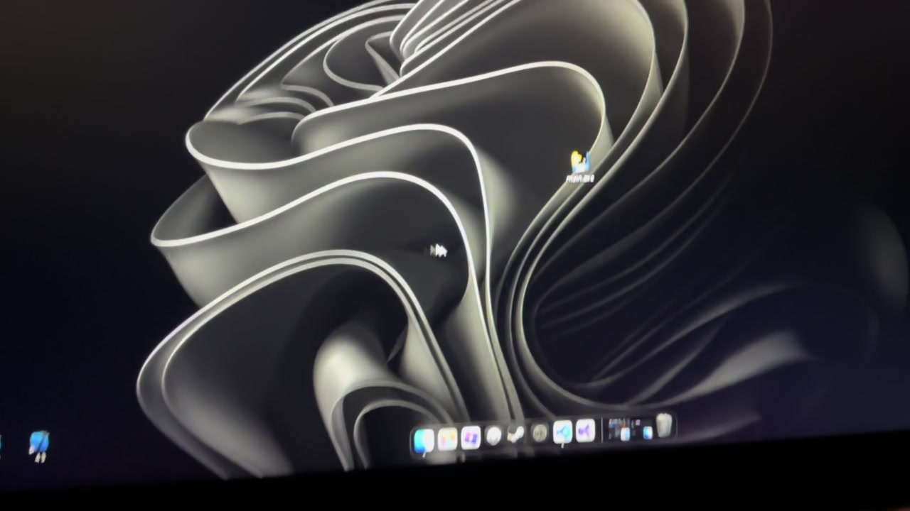Open the grey round app right of Steam
Image resolution: width=910 pixels, height=511 pixels.
pos(540,433)
